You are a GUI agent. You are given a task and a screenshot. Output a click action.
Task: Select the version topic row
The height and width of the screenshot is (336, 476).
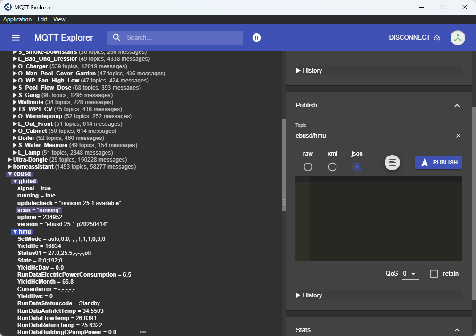[63, 224]
